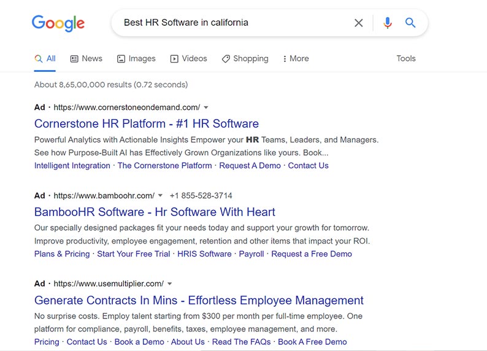The height and width of the screenshot is (351, 487).
Task: Switch to the Videos tab
Action: coord(188,58)
